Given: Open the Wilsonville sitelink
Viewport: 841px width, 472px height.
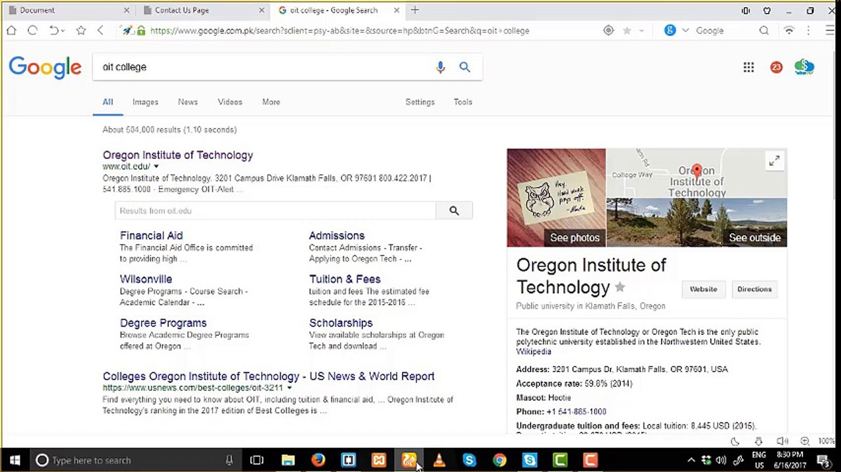Looking at the screenshot, I should 146,279.
